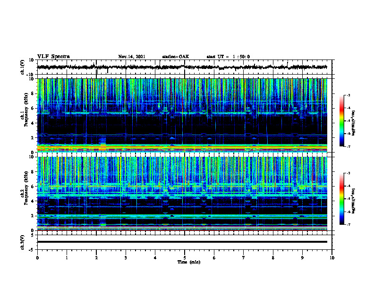Click the ch.2 "Frequency (kHz)" axis label

click(x=26, y=188)
